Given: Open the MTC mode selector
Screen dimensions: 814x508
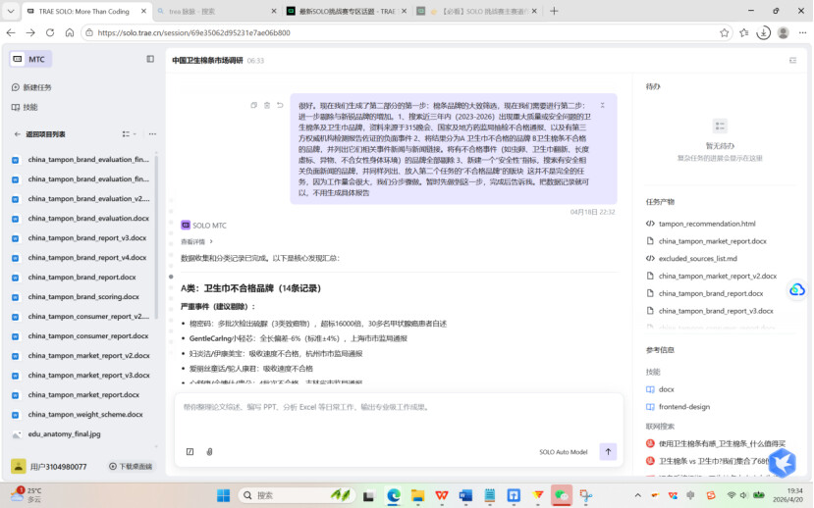Looking at the screenshot, I should tap(28, 59).
